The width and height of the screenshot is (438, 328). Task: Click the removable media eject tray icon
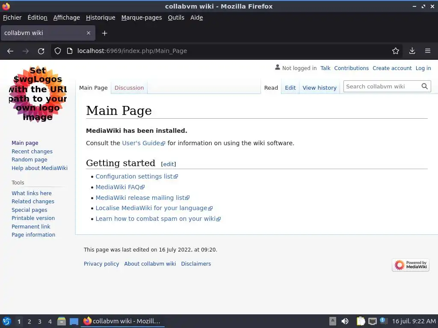click(333, 321)
